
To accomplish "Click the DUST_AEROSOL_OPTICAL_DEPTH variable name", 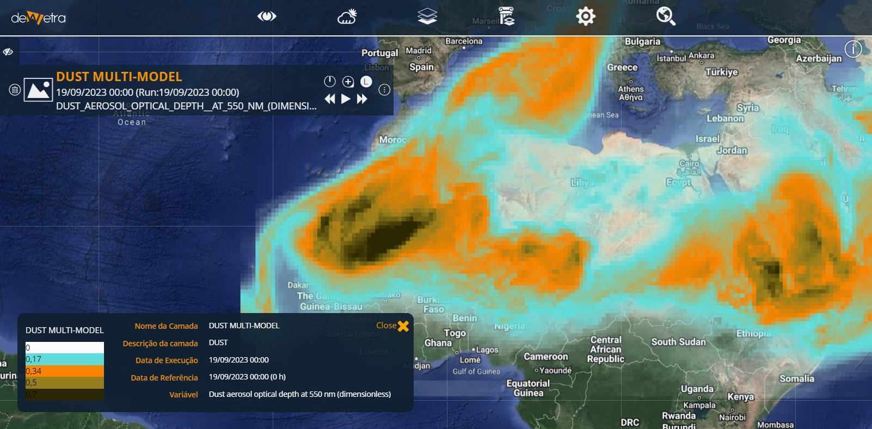I will (x=186, y=106).
